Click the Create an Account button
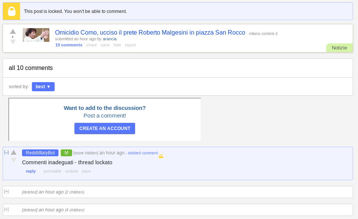The width and height of the screenshot is (358, 219). click(105, 129)
